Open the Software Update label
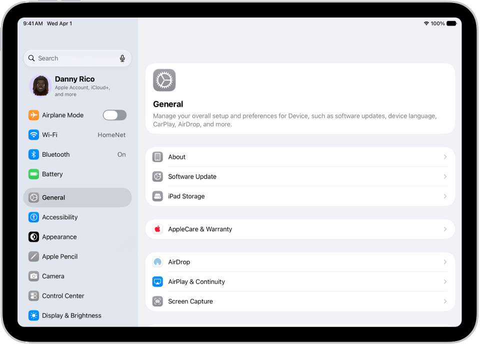 click(192, 176)
